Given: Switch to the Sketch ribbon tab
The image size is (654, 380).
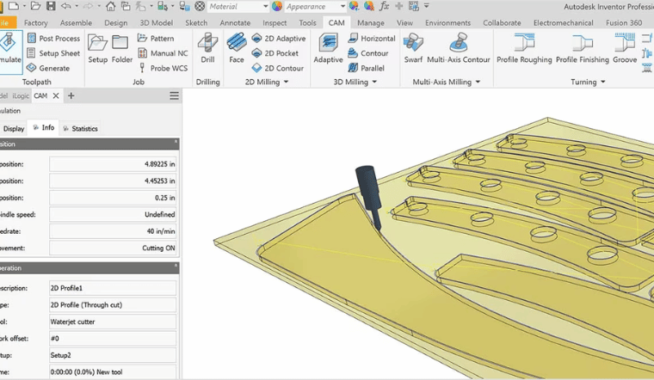Looking at the screenshot, I should coord(196,23).
